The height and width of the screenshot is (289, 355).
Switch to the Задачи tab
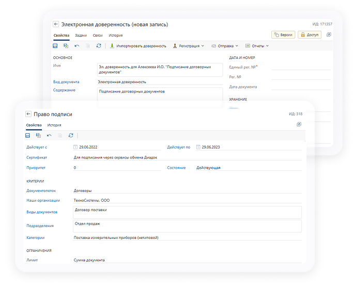click(81, 35)
